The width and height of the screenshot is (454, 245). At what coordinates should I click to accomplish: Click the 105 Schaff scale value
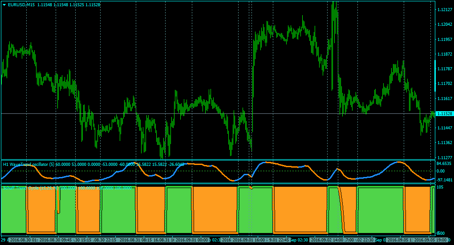click(440, 187)
